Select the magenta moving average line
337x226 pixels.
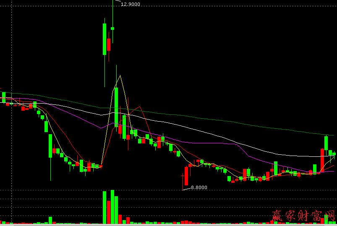pos(210,141)
